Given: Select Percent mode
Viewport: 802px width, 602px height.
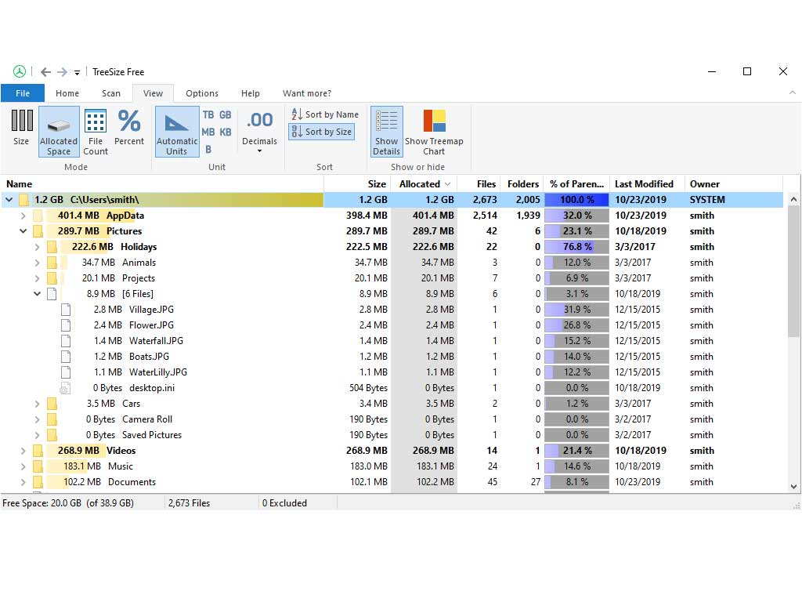Looking at the screenshot, I should (129, 129).
